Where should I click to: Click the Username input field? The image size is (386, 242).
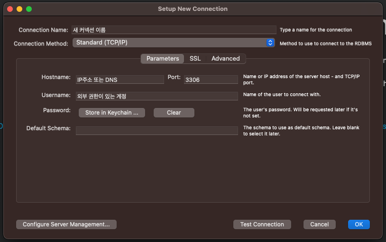pos(157,96)
